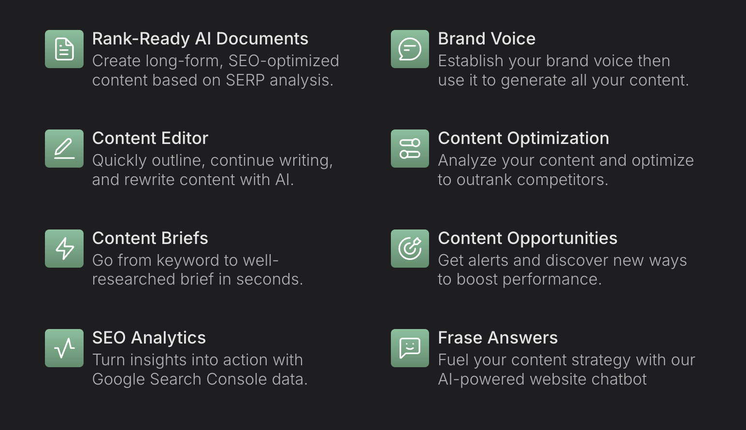The width and height of the screenshot is (746, 430).
Task: Click the Content Opportunities target icon
Action: pos(410,249)
